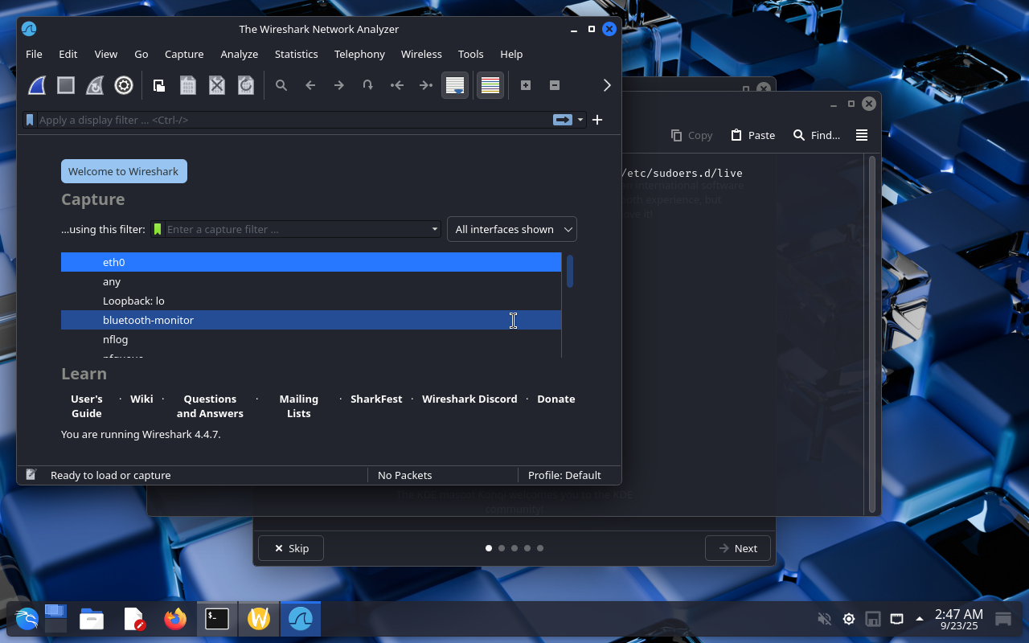Open the capture file comments status icon
1029x643 pixels.
31,475
